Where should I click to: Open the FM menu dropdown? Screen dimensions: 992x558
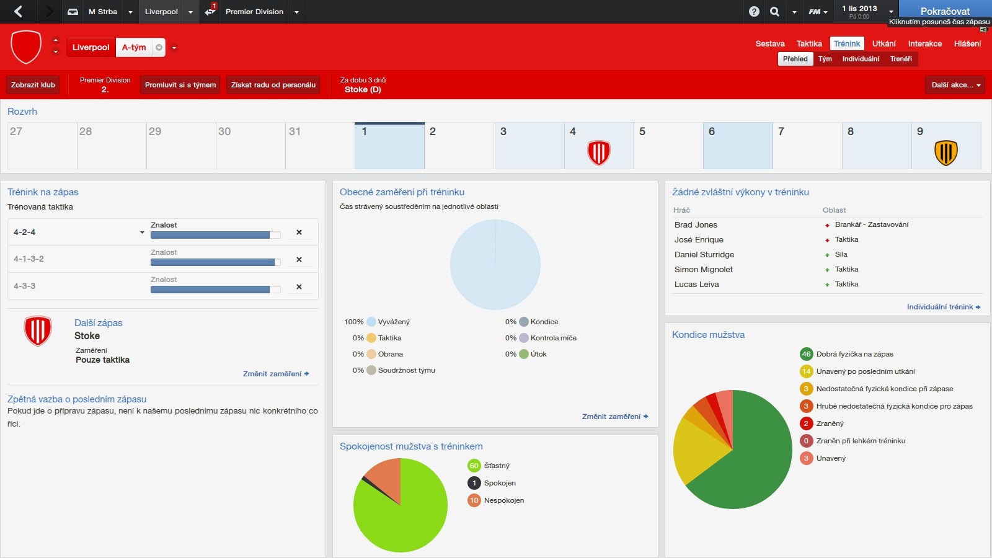point(818,12)
